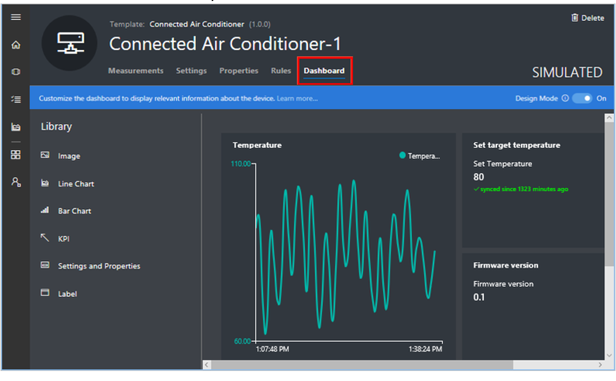Click the 1:38:24 PM axis label
This screenshot has height=381, width=616.
425,349
